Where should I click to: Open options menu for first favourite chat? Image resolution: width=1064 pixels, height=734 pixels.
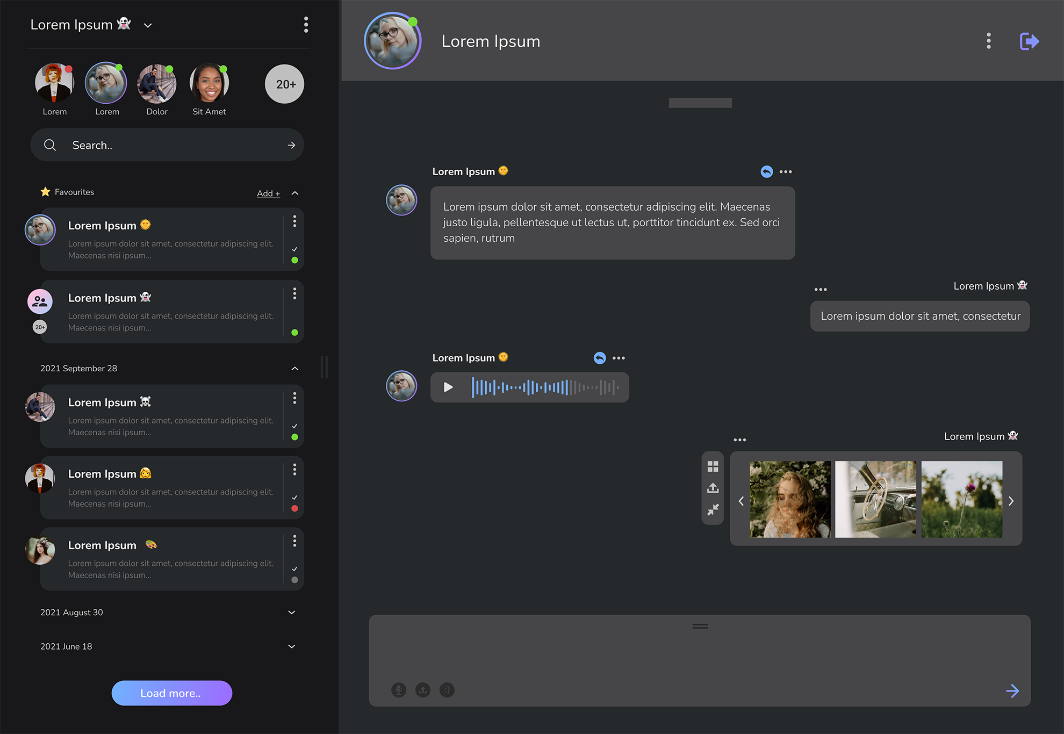[294, 221]
